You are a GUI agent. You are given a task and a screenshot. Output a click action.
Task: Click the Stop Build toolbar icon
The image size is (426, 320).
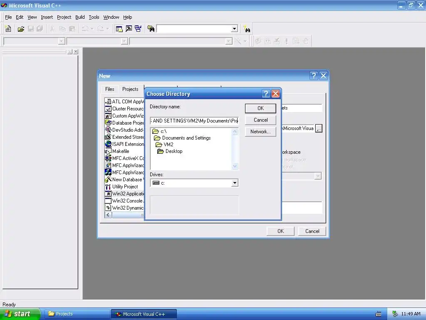277,41
